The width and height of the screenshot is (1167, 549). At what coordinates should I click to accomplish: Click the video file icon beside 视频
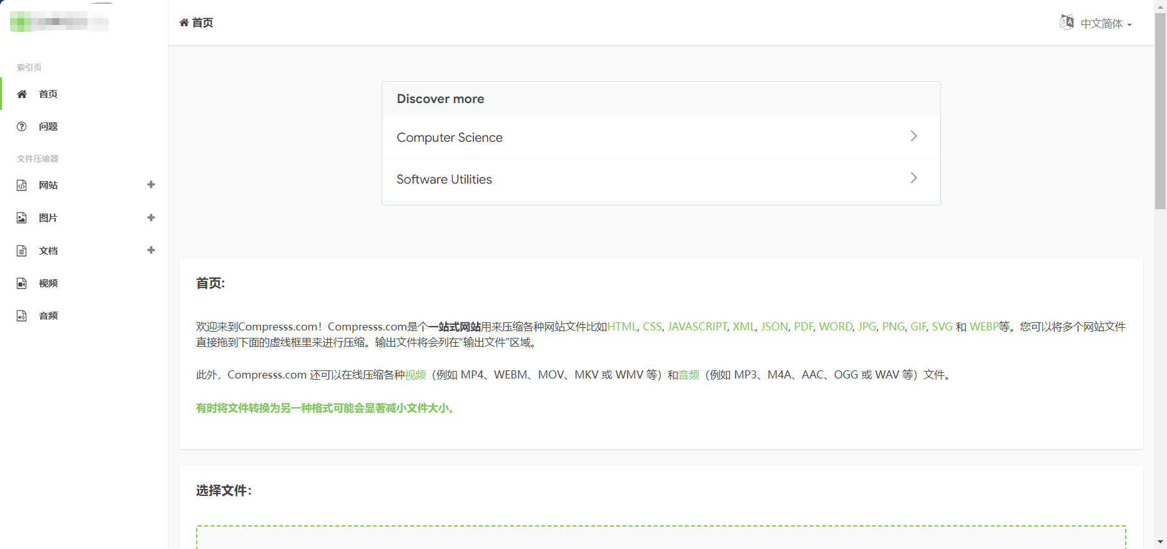pos(22,283)
